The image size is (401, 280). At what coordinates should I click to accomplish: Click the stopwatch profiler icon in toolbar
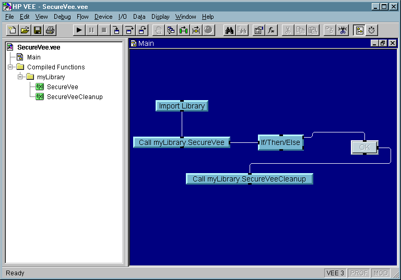[x=372, y=30]
